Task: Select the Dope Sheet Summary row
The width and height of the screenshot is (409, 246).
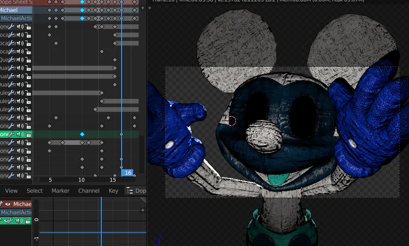Action: click(x=16, y=2)
